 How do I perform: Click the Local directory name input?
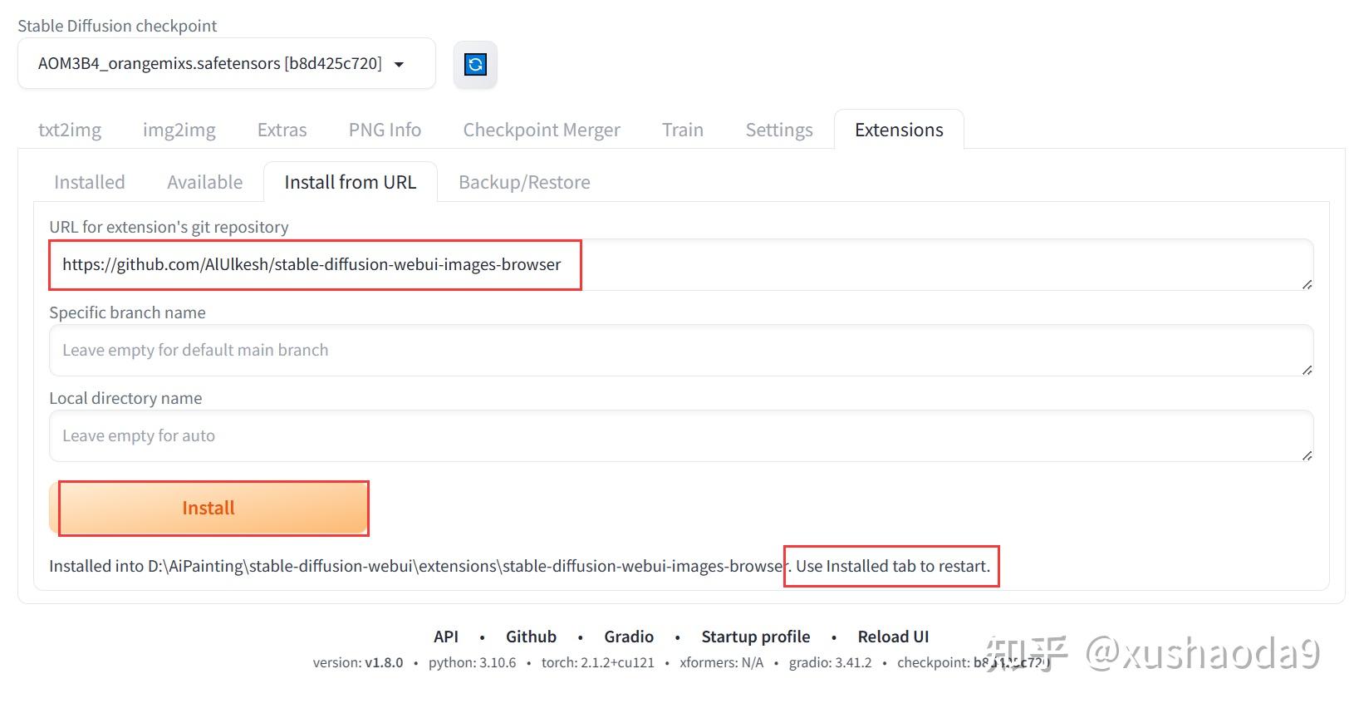click(680, 436)
